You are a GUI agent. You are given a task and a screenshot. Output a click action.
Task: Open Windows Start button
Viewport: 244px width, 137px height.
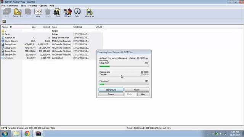[x=5, y=134]
